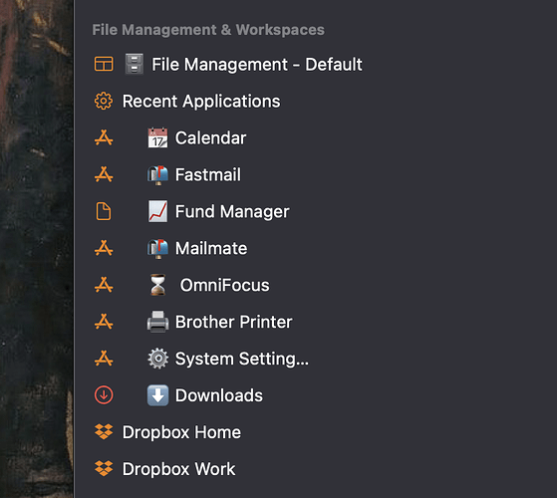Open System Setting... item
Screen dimensions: 557x498
pos(242,359)
